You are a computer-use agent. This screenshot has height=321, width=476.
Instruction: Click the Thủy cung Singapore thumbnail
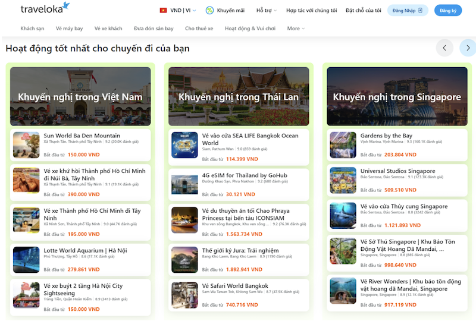click(343, 215)
